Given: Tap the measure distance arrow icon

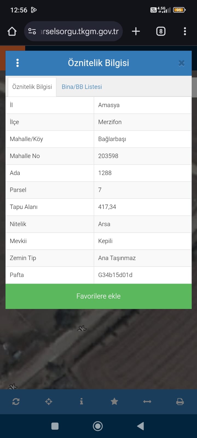Looking at the screenshot, I should point(147,402).
